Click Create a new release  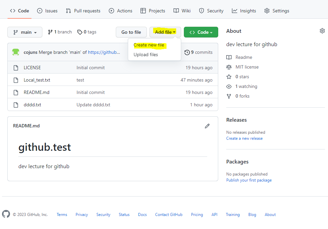[x=244, y=138]
